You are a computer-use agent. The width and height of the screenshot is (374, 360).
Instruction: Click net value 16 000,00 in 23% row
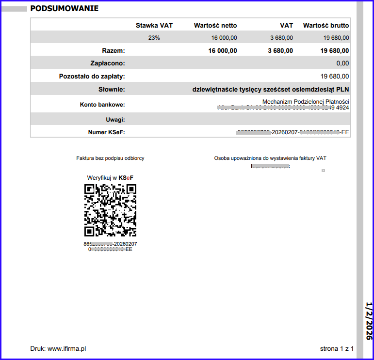point(224,38)
